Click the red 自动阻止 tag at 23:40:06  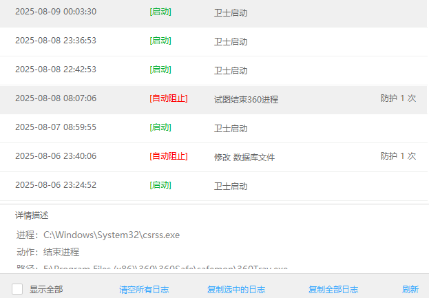tap(168, 156)
